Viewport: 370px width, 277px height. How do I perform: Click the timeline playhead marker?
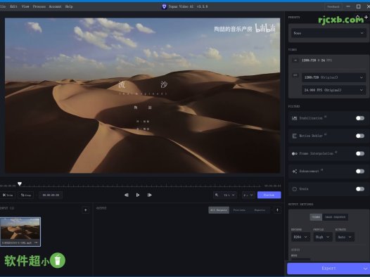pos(20,183)
